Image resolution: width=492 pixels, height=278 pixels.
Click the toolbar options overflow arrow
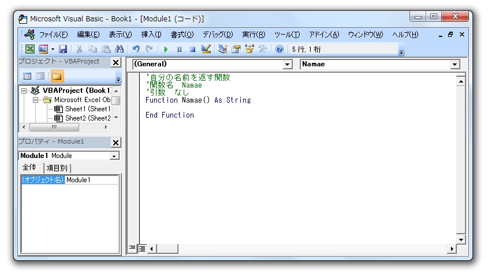[x=402, y=52]
